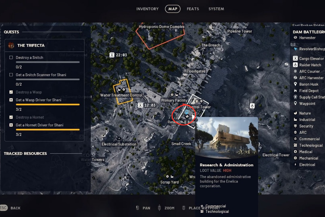Screen dimensions: 325x217
Task: Click the ESC BACK button
Action: (10, 208)
